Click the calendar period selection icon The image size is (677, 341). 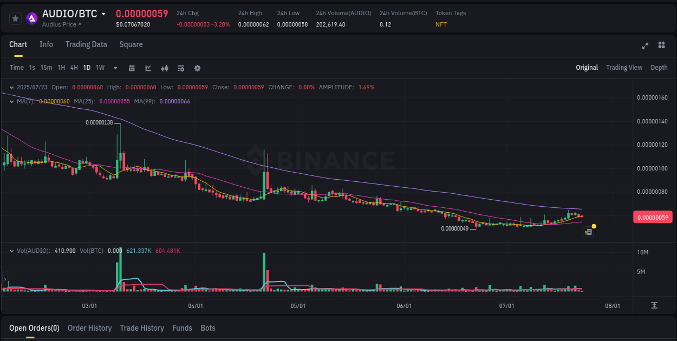click(132, 68)
